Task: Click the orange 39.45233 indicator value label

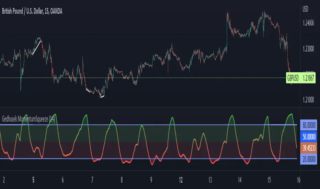Action: pyautogui.click(x=309, y=147)
